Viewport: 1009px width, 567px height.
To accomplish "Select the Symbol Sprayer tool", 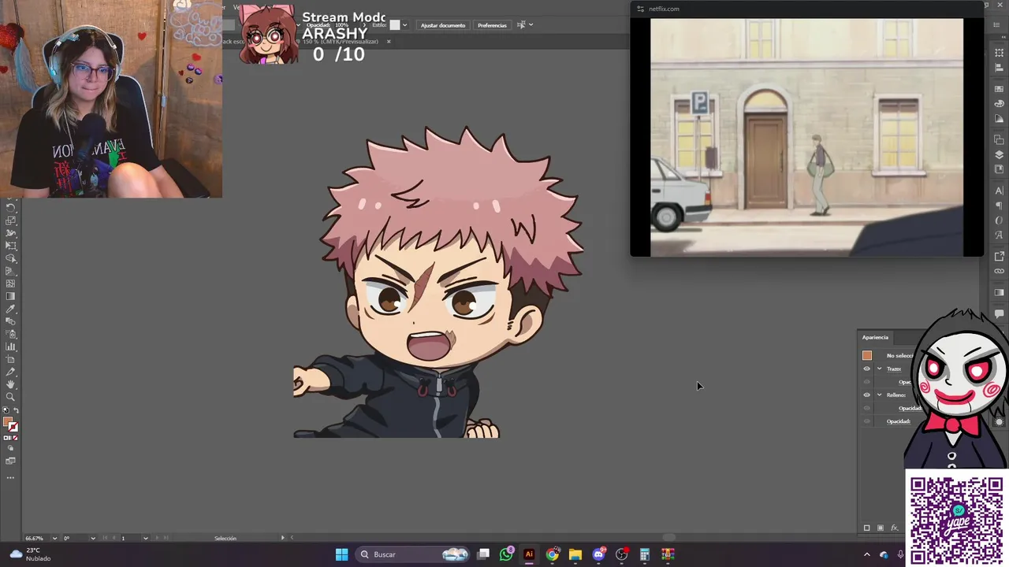I will (11, 334).
